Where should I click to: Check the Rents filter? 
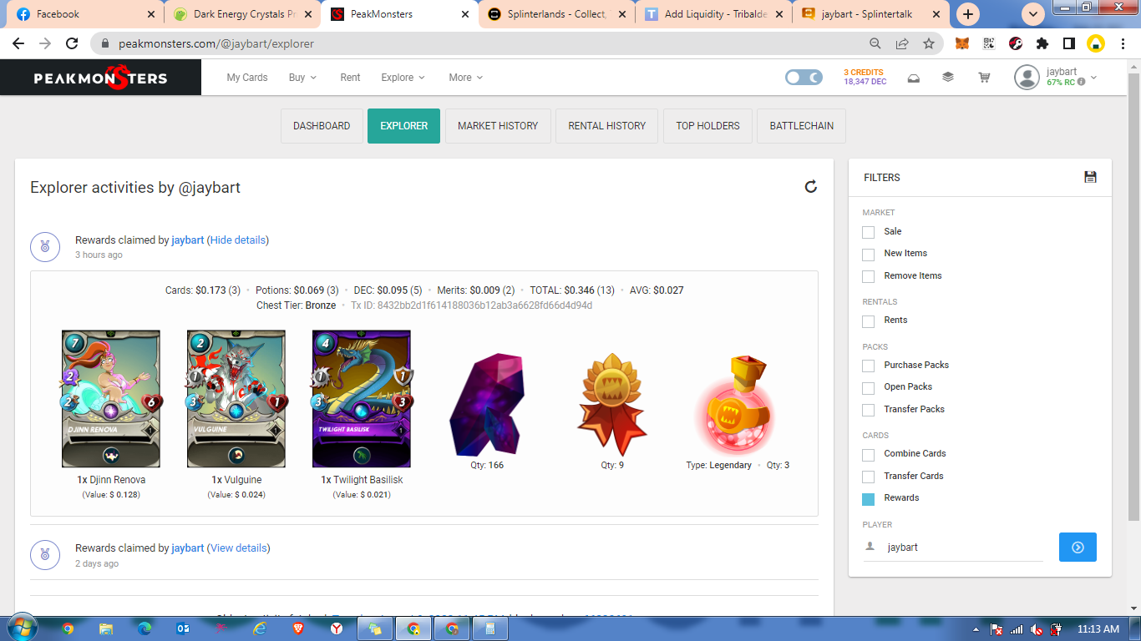click(x=869, y=320)
